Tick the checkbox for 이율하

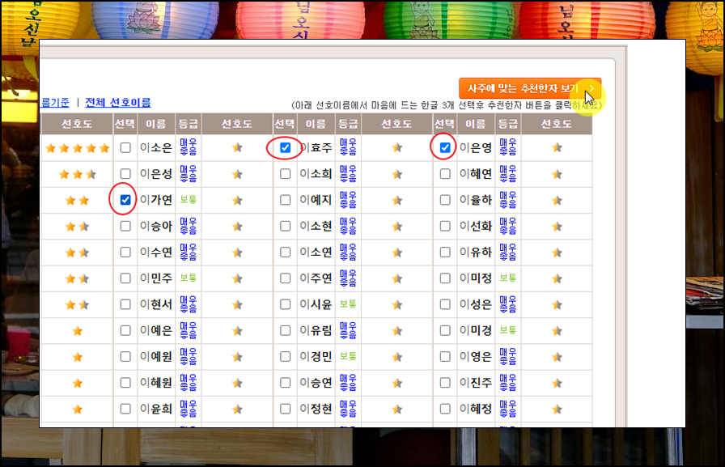[445, 200]
